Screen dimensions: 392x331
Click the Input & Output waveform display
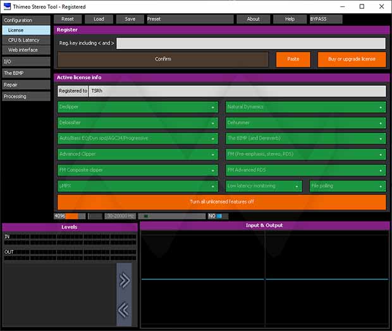[x=264, y=279]
